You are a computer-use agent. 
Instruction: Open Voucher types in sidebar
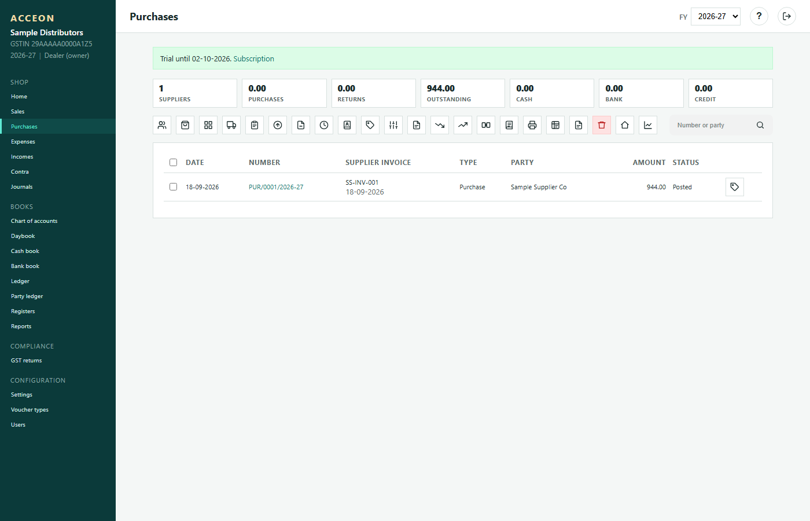(58, 410)
